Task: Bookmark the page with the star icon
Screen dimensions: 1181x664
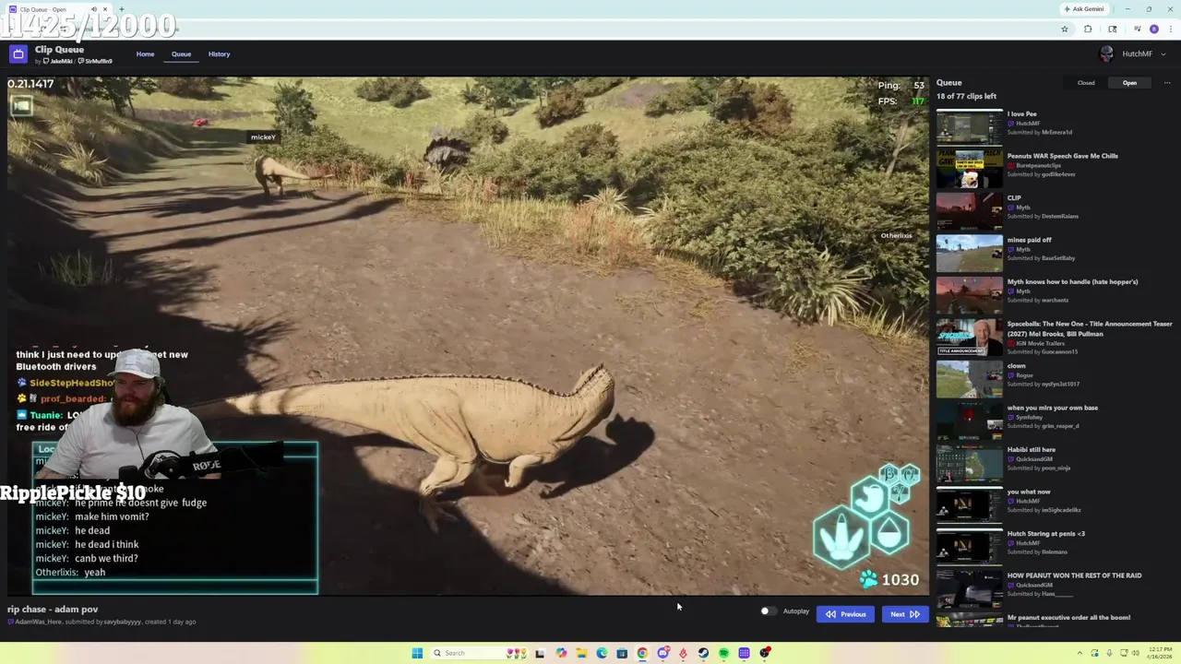Action: [1064, 30]
